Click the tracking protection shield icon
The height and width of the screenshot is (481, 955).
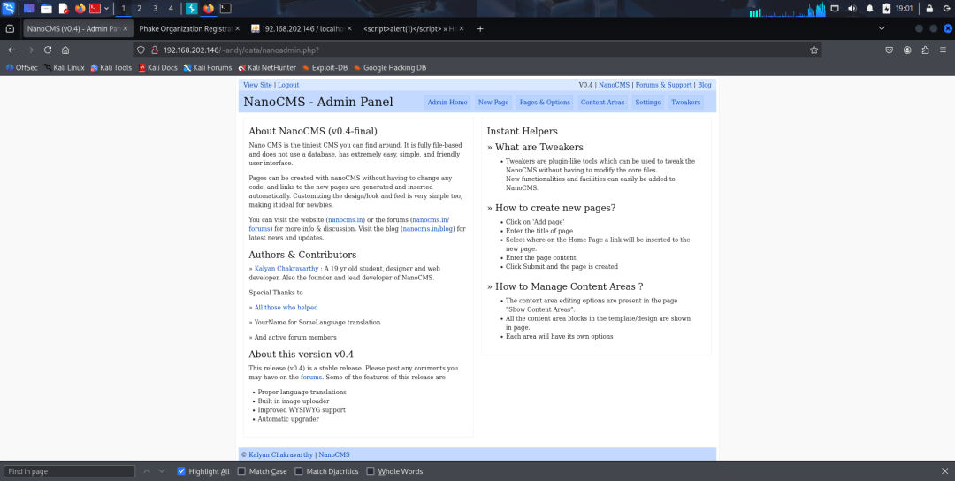[141, 50]
